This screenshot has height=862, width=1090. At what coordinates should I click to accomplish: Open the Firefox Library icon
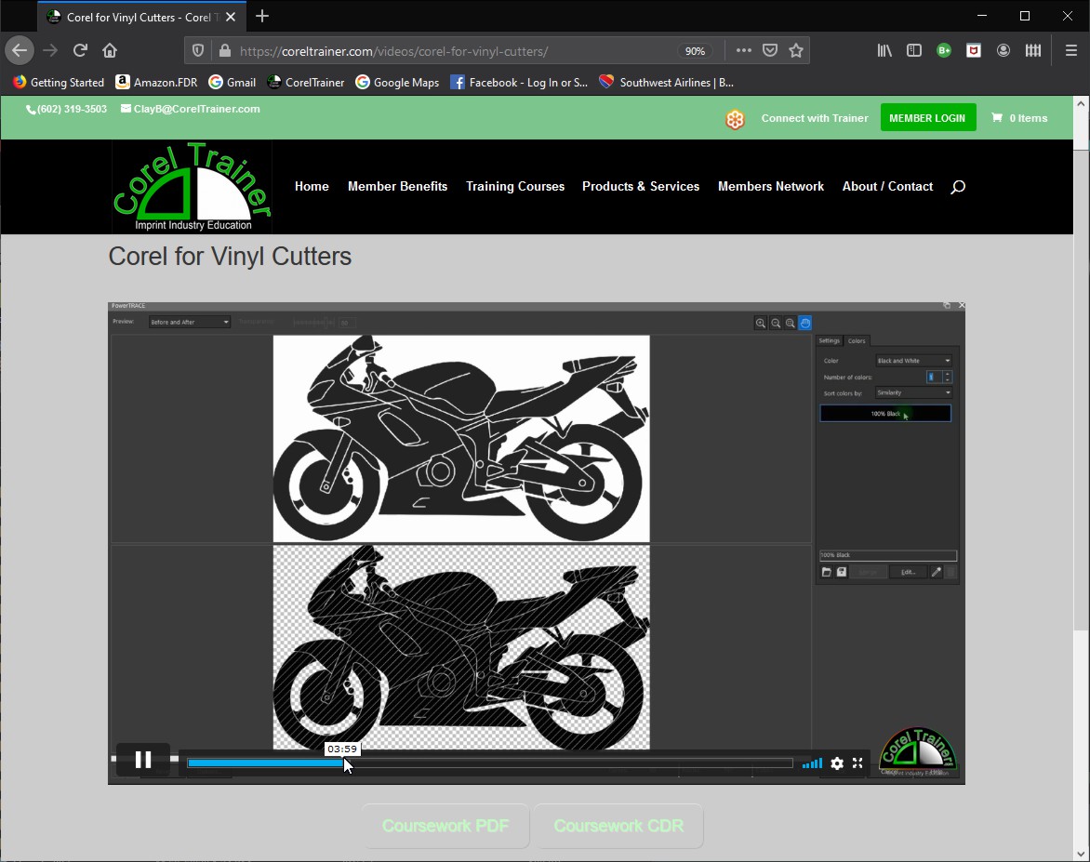coord(884,50)
